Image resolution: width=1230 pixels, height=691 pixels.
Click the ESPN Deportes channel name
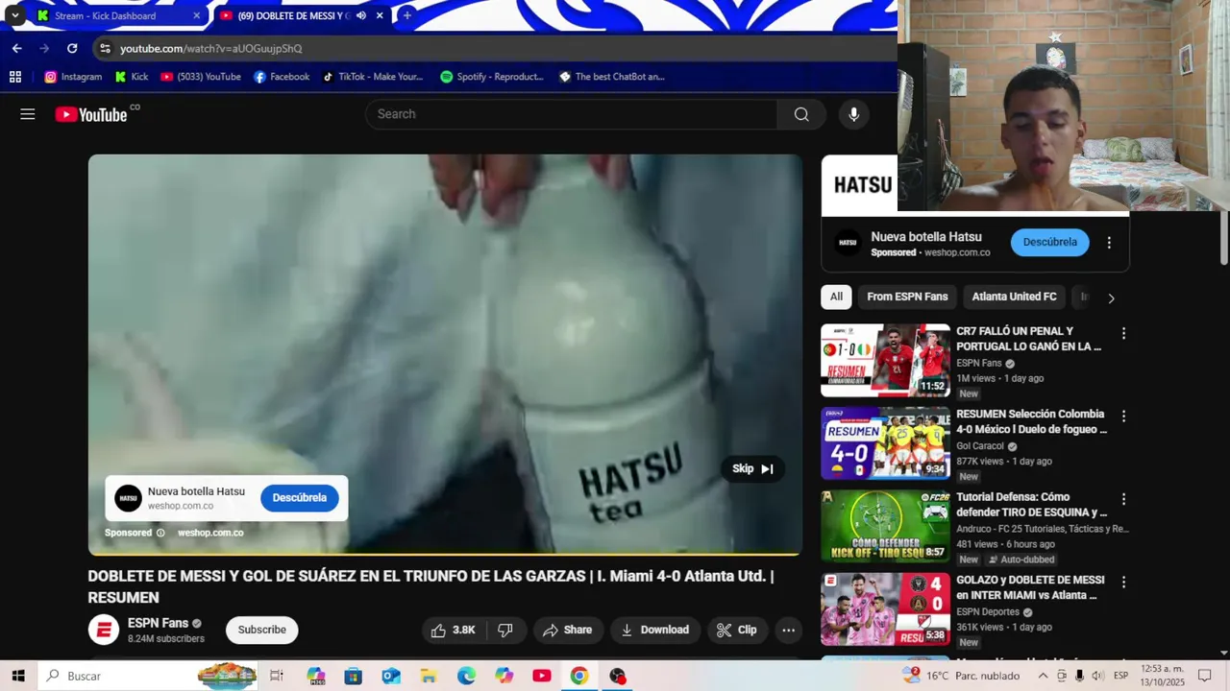coord(988,612)
